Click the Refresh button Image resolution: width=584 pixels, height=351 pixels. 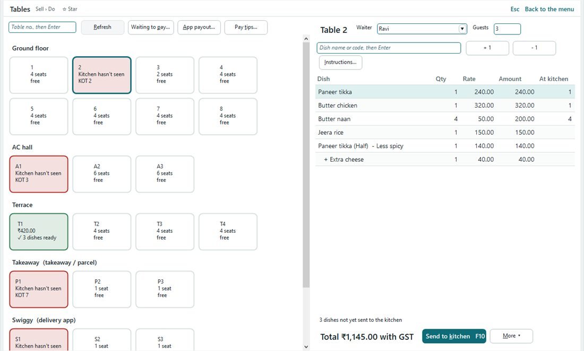(102, 27)
